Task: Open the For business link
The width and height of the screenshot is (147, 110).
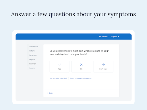Action: [104, 37]
